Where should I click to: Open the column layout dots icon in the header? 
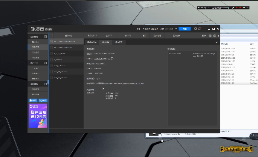(218, 36)
